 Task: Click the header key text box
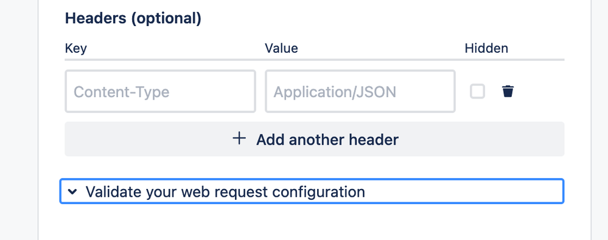click(160, 91)
